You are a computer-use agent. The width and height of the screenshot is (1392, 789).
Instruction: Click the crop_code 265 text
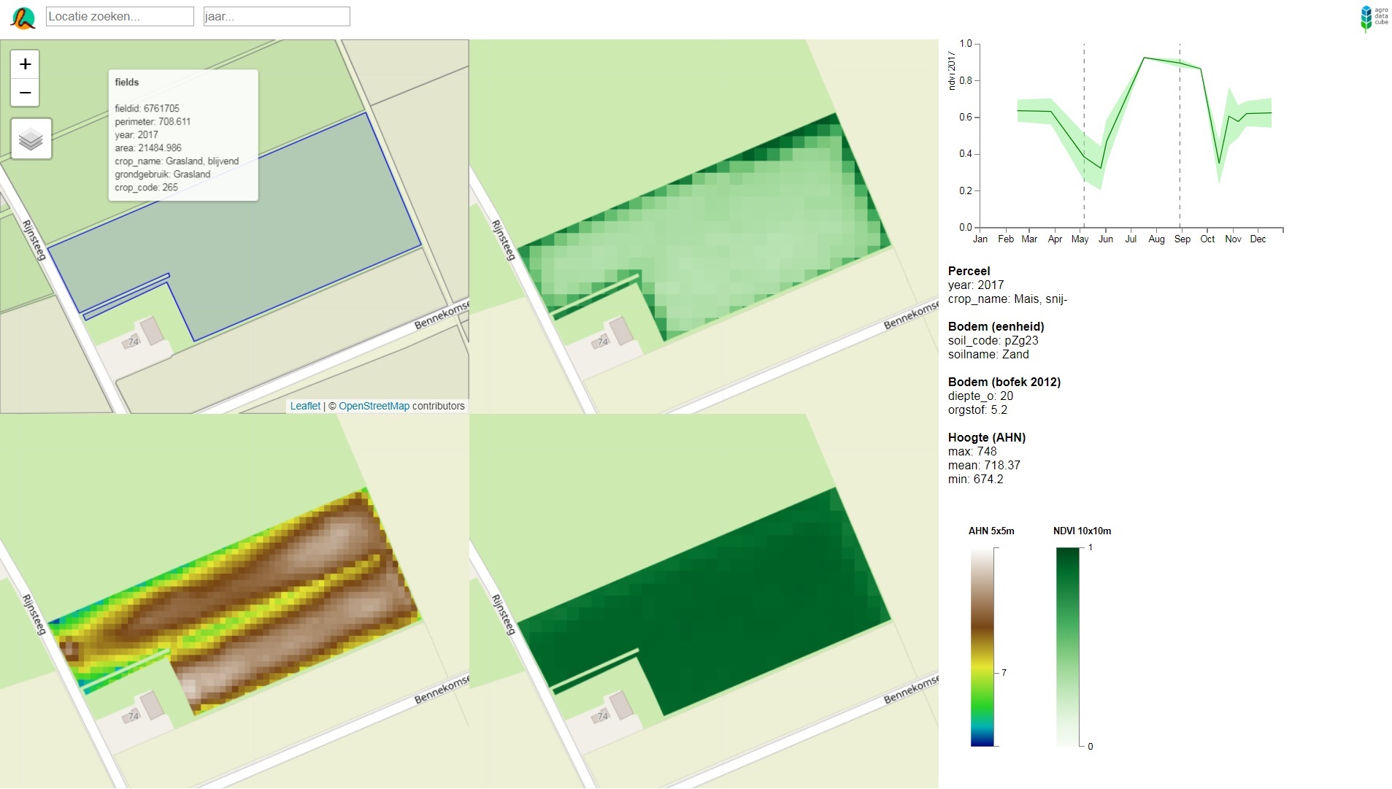tap(146, 187)
